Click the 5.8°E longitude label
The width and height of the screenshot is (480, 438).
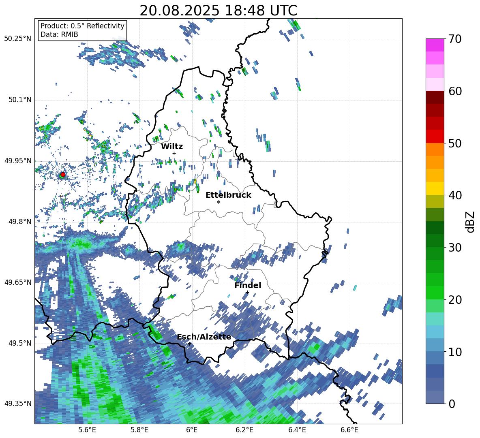click(x=139, y=430)
